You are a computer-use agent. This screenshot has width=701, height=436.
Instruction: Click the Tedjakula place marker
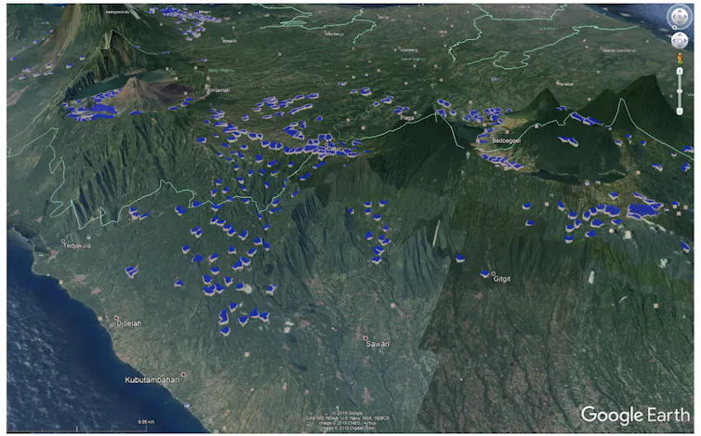coord(64,243)
